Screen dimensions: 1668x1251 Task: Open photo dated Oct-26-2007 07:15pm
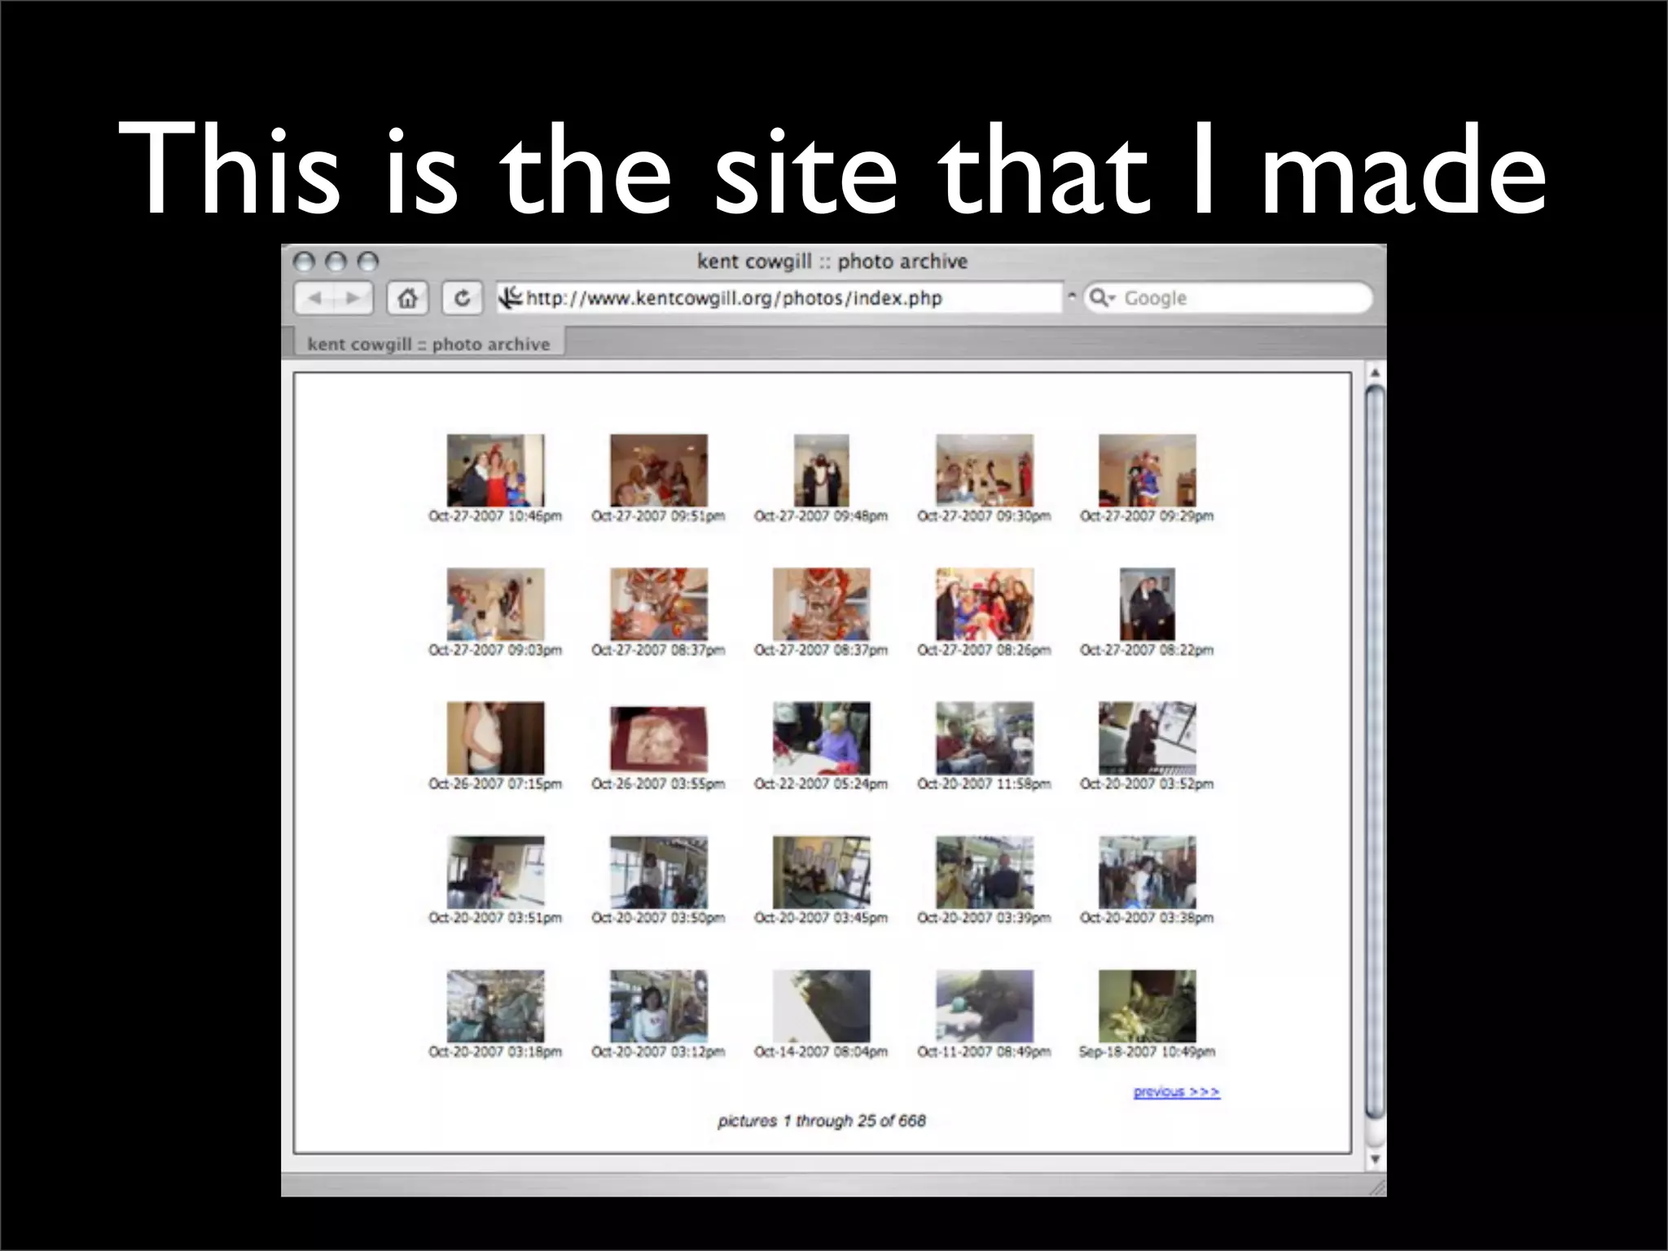[x=495, y=738]
